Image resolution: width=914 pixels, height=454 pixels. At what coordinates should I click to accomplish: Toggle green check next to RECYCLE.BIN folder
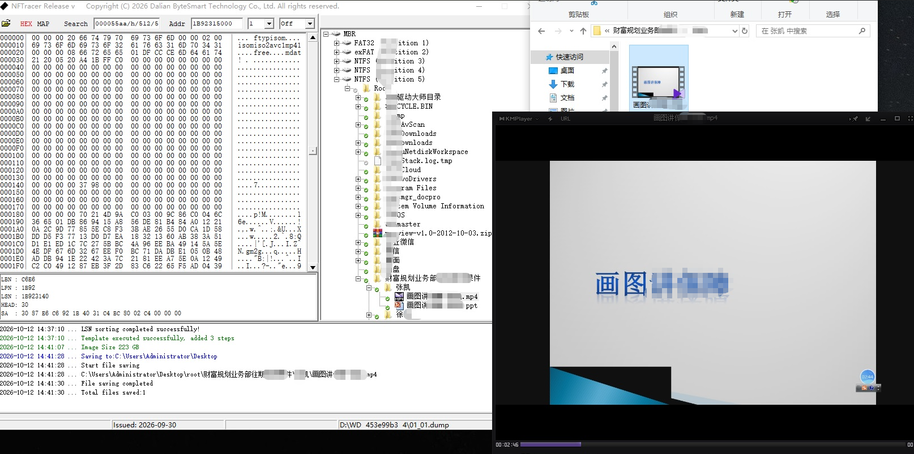(x=366, y=109)
